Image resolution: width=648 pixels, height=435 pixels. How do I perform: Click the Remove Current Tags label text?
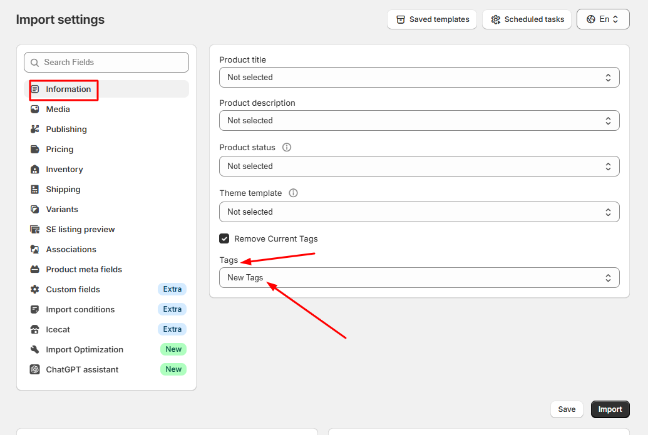tap(276, 238)
